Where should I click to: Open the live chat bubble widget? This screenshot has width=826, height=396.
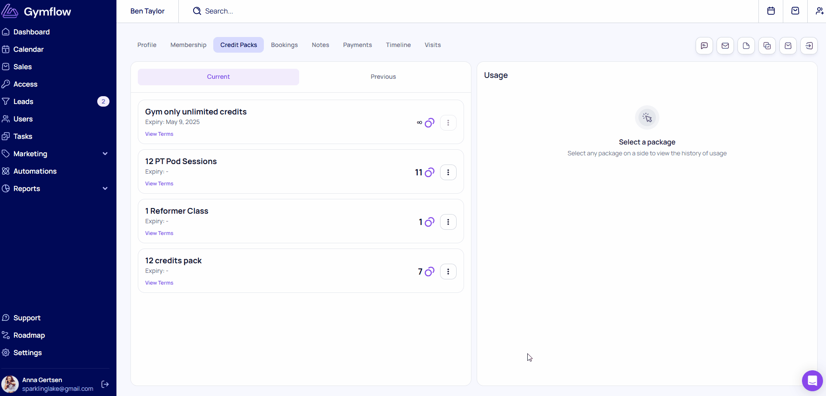[x=812, y=381]
